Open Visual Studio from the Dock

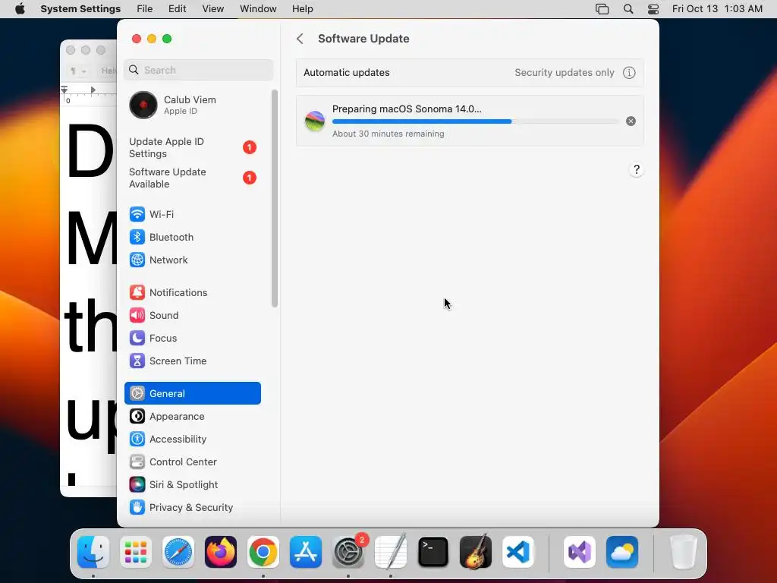(x=580, y=552)
